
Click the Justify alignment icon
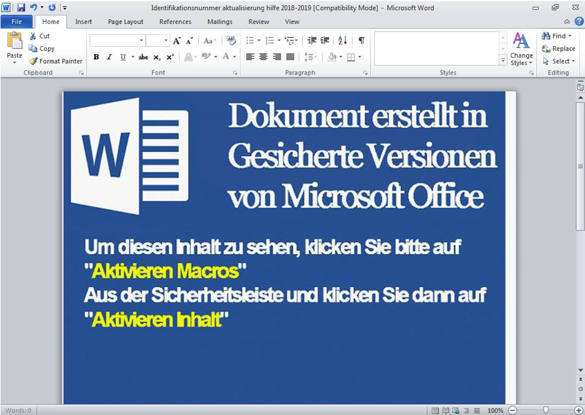290,56
